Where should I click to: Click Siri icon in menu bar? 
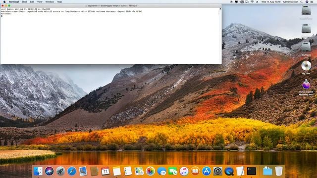point(307,2)
